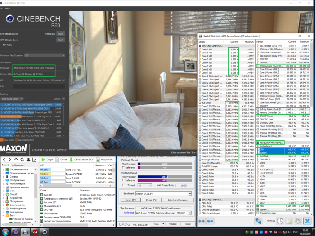Close HWiNFO sensors with blue X icon
Image resolution: width=315 pixels, height=236 pixels.
coord(307,221)
